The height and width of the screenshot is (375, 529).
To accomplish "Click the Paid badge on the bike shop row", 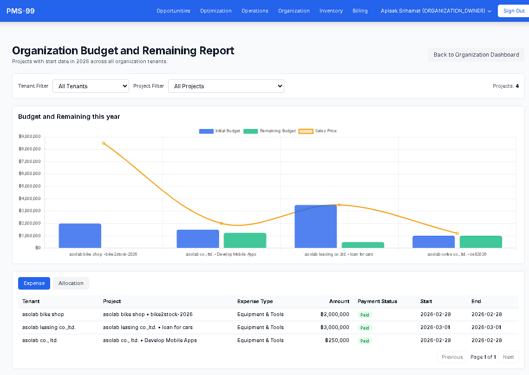I will [x=365, y=315].
